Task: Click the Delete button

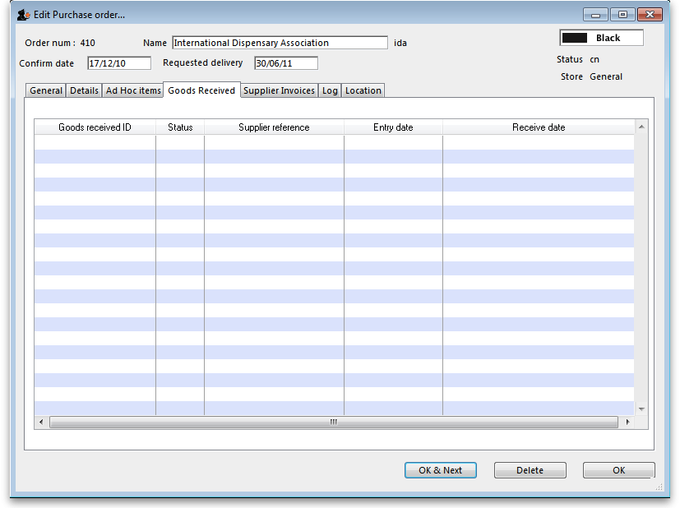Action: 530,470
